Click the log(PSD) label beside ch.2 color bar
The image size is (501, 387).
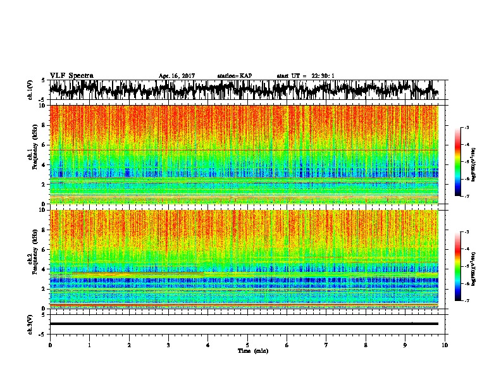[474, 269]
